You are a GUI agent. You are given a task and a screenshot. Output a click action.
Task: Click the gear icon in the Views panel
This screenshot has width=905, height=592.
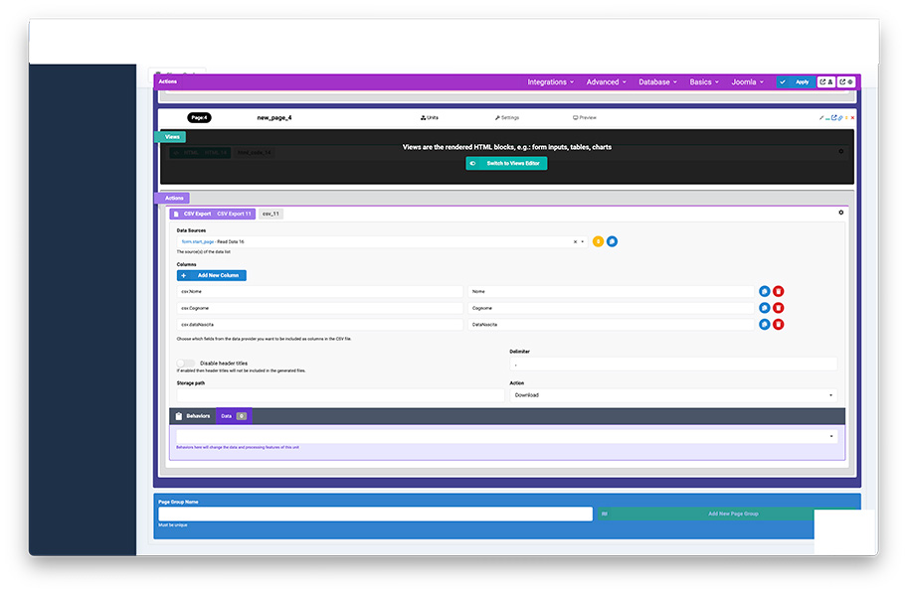point(841,151)
